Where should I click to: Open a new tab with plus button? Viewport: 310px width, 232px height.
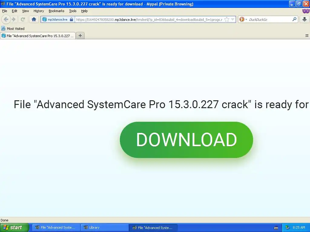click(x=80, y=36)
